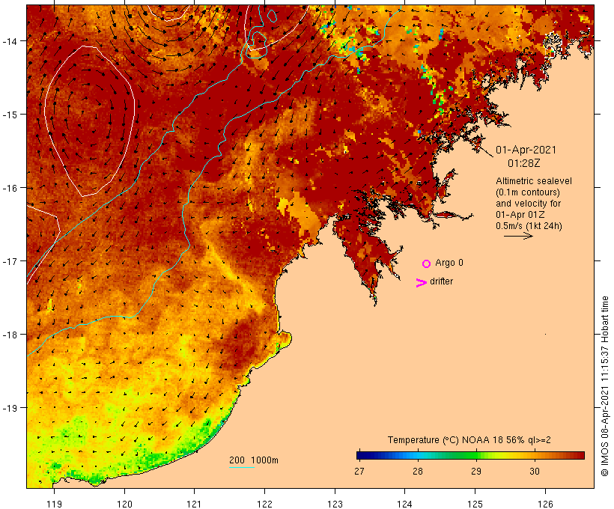Click the longitude 121 axis label
The width and height of the screenshot is (614, 509).
(x=194, y=504)
